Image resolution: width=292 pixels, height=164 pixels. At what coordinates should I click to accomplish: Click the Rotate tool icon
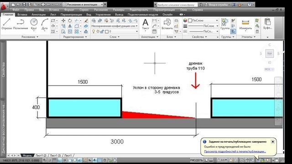tap(70, 20)
